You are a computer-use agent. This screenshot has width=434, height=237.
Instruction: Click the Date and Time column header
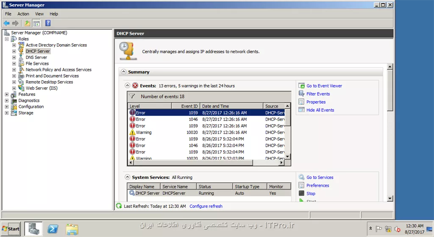click(x=231, y=106)
